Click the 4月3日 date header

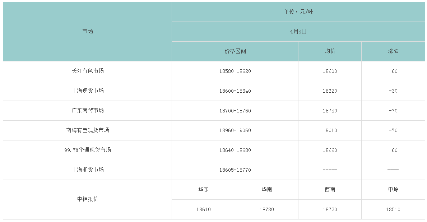(x=298, y=32)
